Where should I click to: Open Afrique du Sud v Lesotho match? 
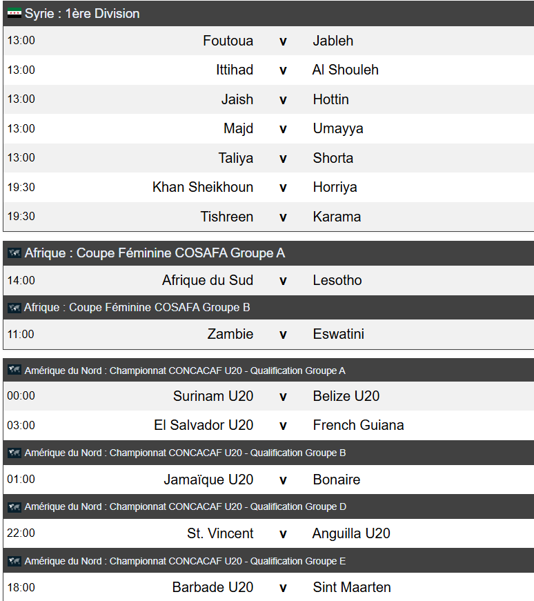click(268, 280)
